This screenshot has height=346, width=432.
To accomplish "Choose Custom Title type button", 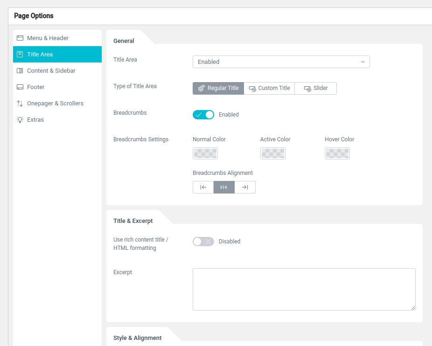I will [269, 88].
